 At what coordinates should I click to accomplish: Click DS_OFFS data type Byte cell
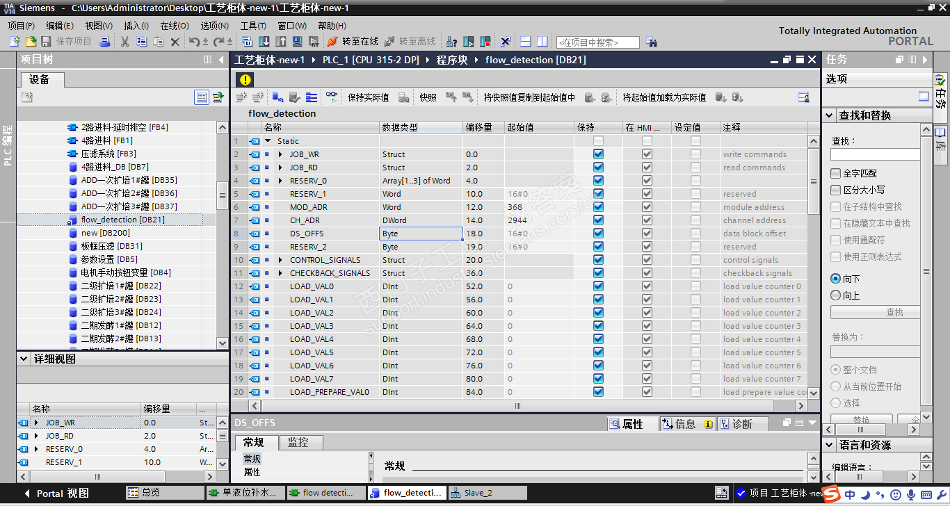pyautogui.click(x=421, y=234)
